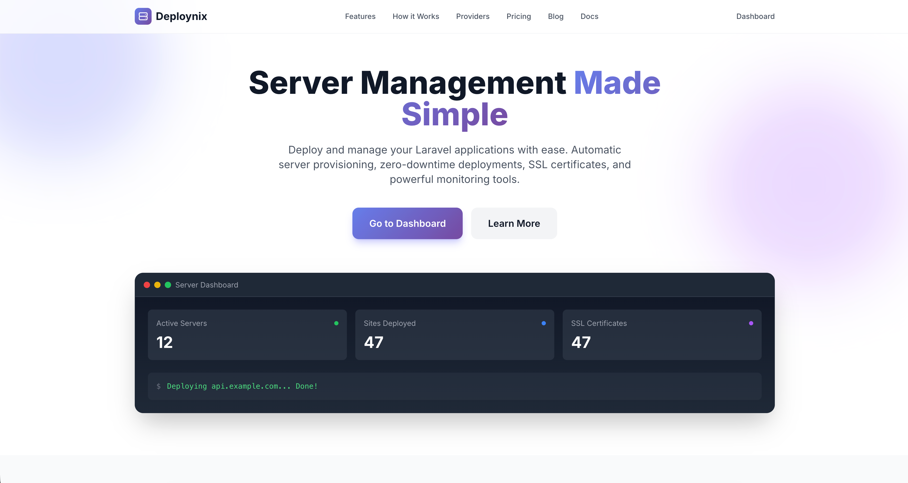Click the Sites Deployed count of 47
This screenshot has height=483, width=908.
(x=373, y=342)
